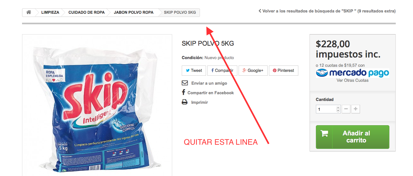Screen dimensions: 413x176
Task: Open Ver Otras Cuotas link
Action: click(x=353, y=80)
